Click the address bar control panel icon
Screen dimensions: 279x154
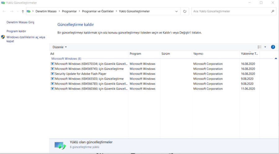tap(29, 11)
